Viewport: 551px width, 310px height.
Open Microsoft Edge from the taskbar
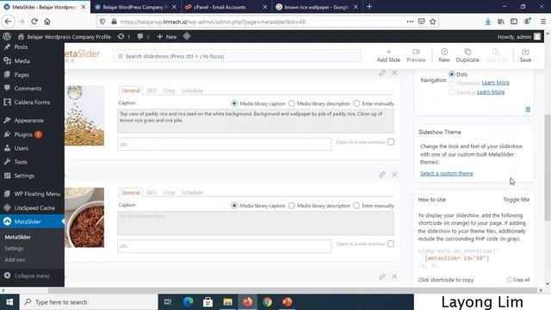click(188, 302)
